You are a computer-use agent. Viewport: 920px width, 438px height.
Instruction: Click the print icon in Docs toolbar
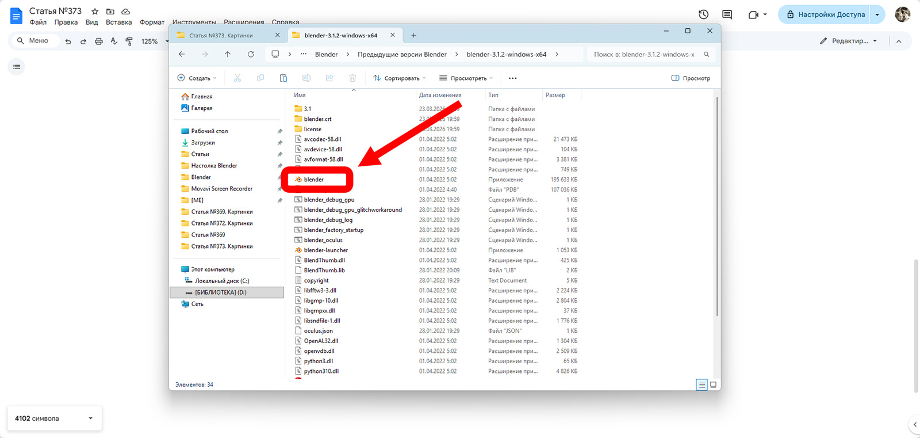pyautogui.click(x=99, y=41)
